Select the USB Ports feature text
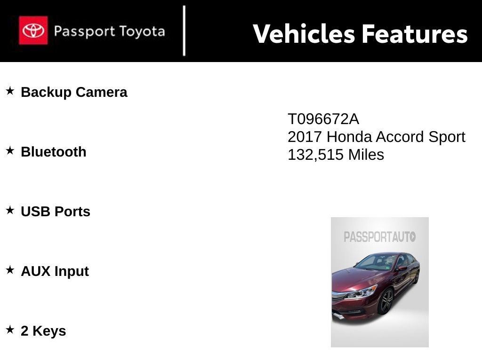482x361 pixels. point(56,212)
